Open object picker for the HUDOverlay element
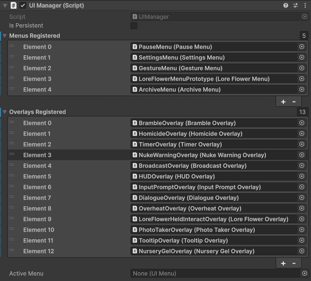 point(302,176)
